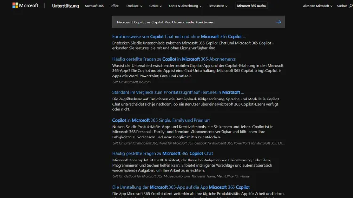Click the search magnifier icon
The height and width of the screenshot is (198, 353).
click(x=351, y=6)
